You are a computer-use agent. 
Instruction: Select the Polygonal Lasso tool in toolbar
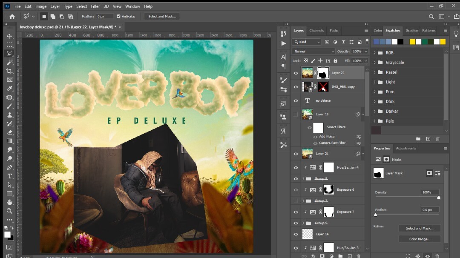point(9,53)
